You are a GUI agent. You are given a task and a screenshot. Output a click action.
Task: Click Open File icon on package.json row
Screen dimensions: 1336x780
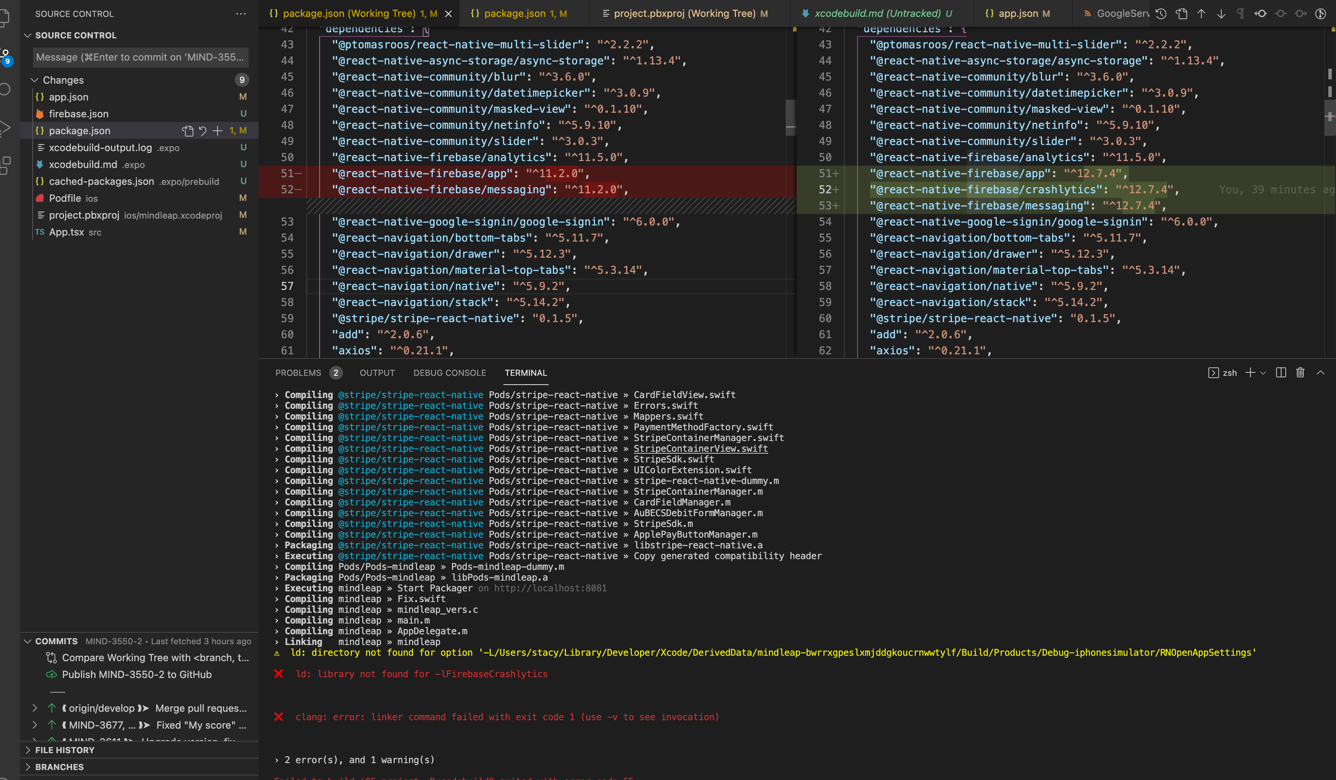188,131
